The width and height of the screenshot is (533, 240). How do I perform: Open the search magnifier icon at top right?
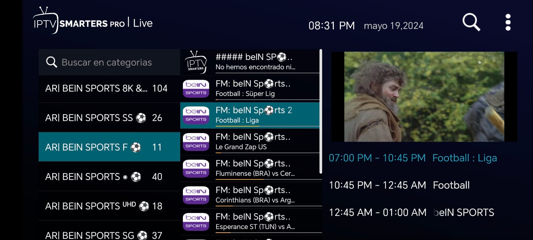tap(471, 22)
